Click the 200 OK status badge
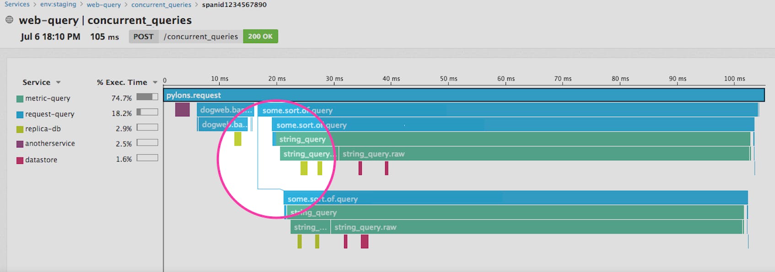Viewport: 775px width, 272px height. tap(260, 37)
